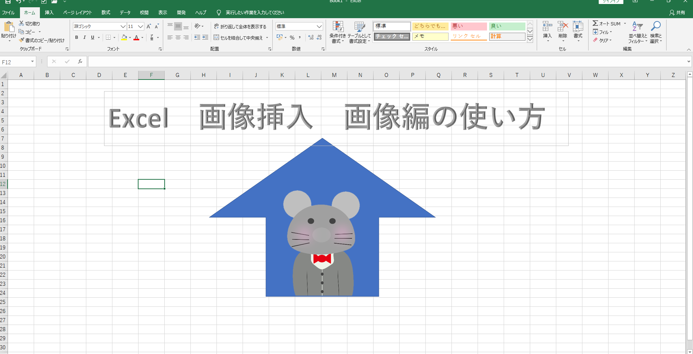Toggle Underline formatting
693x354 pixels.
tap(92, 37)
